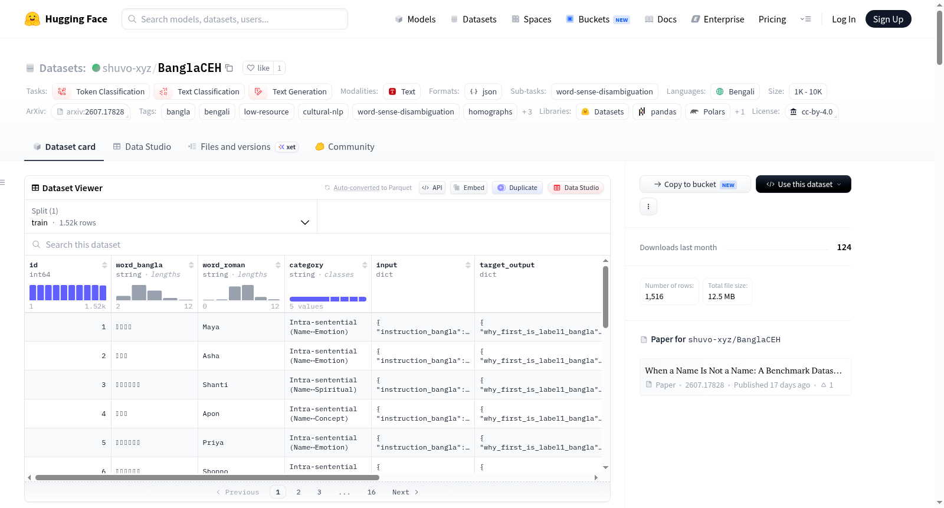
Task: Switch to the Dataset card tab
Action: coord(64,147)
